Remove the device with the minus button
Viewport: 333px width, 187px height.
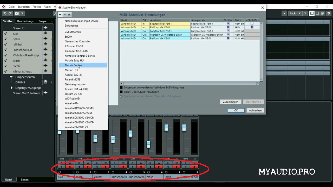tap(65, 15)
